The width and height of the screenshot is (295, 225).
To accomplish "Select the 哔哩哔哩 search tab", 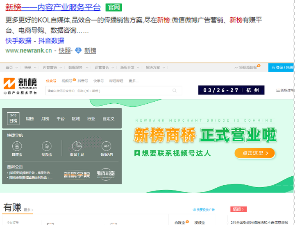I will 116,81.
